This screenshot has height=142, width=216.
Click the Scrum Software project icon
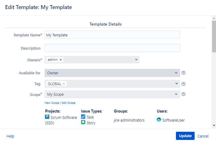pyautogui.click(x=47, y=117)
